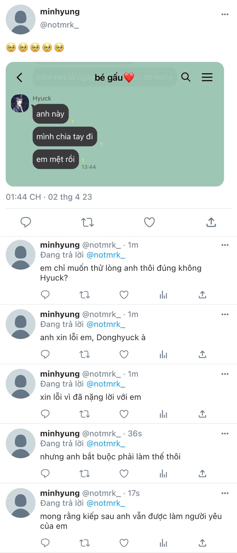Like the "nhưng anh bắt buộc" reply
The width and height of the screenshot is (237, 553).
(124, 474)
